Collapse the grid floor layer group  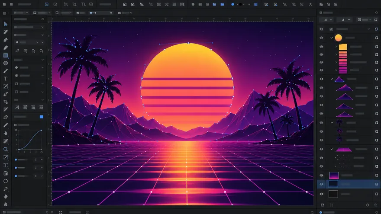click(332, 149)
